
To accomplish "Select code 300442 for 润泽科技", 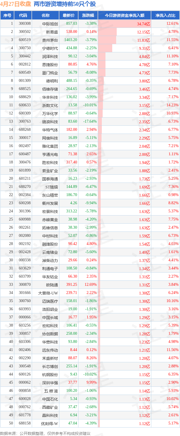I will pyautogui.click(x=25, y=56).
